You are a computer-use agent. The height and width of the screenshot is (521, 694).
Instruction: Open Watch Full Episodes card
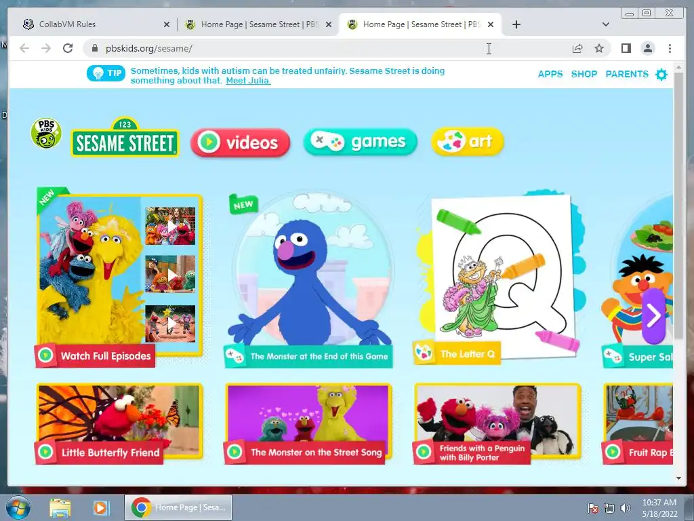tap(119, 277)
